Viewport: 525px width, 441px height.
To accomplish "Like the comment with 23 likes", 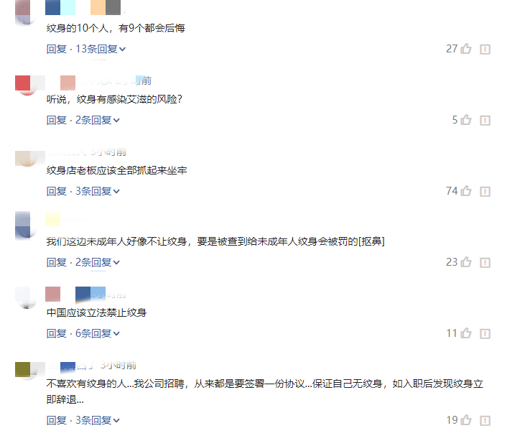I will [x=465, y=262].
